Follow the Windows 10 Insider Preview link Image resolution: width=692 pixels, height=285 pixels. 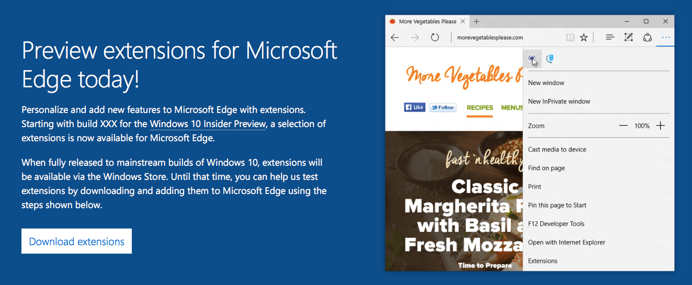[x=208, y=124]
